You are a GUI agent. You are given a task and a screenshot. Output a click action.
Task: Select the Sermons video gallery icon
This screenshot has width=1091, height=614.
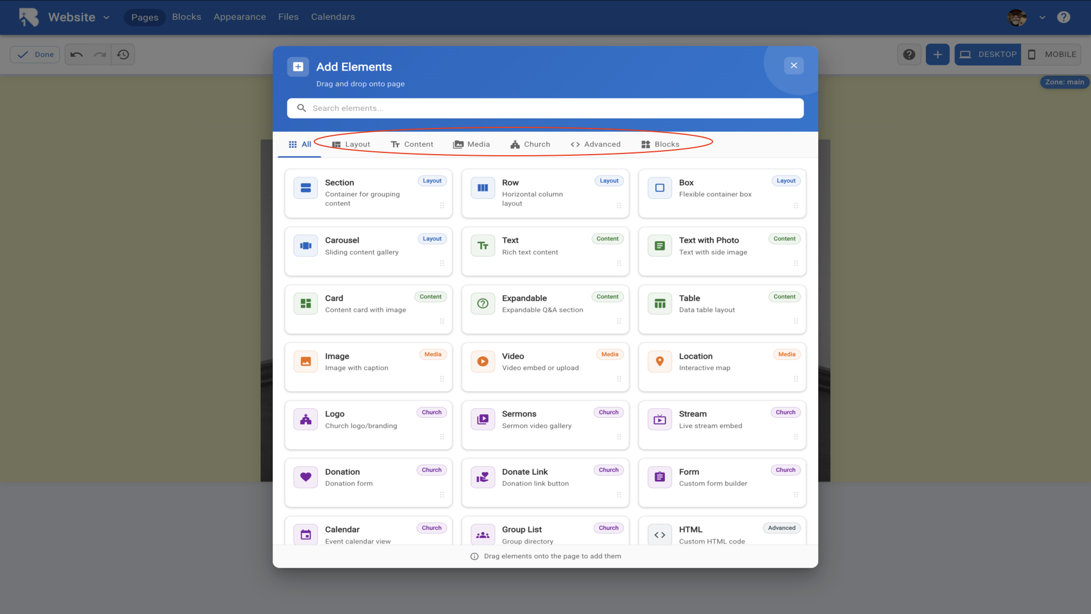[x=482, y=420]
